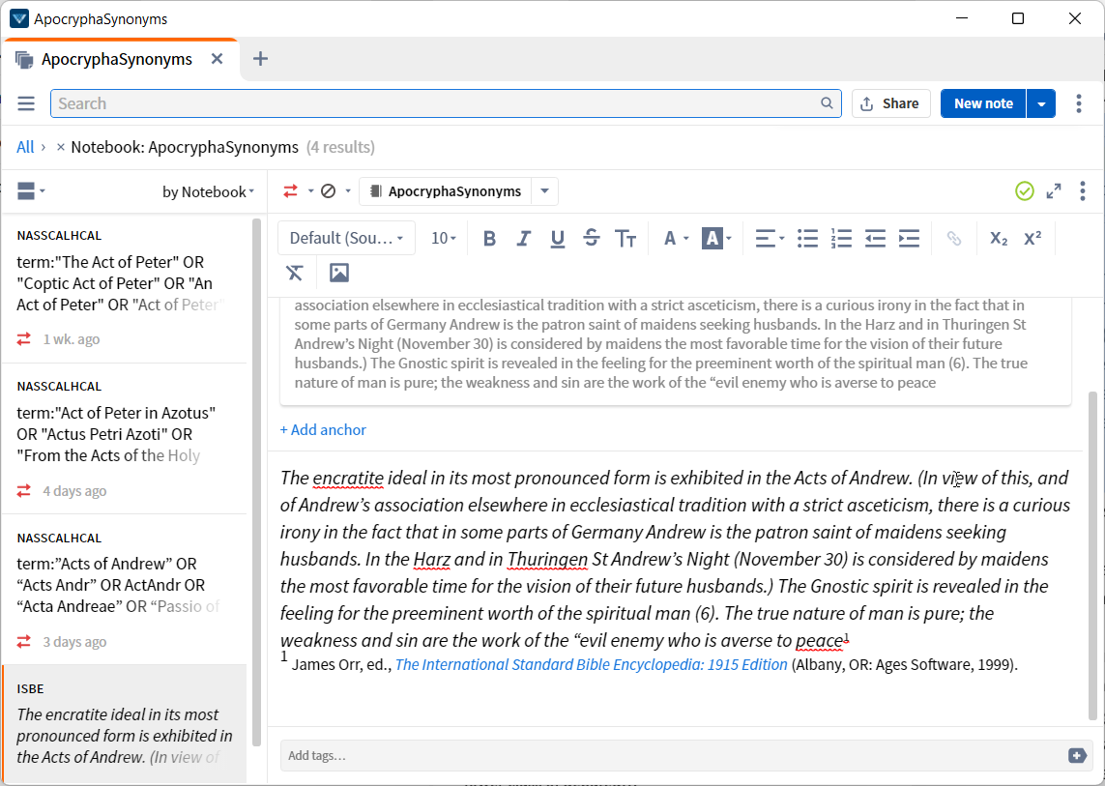This screenshot has height=786, width=1105.
Task: Click the underlined word "Thuringen" in note body
Action: pos(547,560)
